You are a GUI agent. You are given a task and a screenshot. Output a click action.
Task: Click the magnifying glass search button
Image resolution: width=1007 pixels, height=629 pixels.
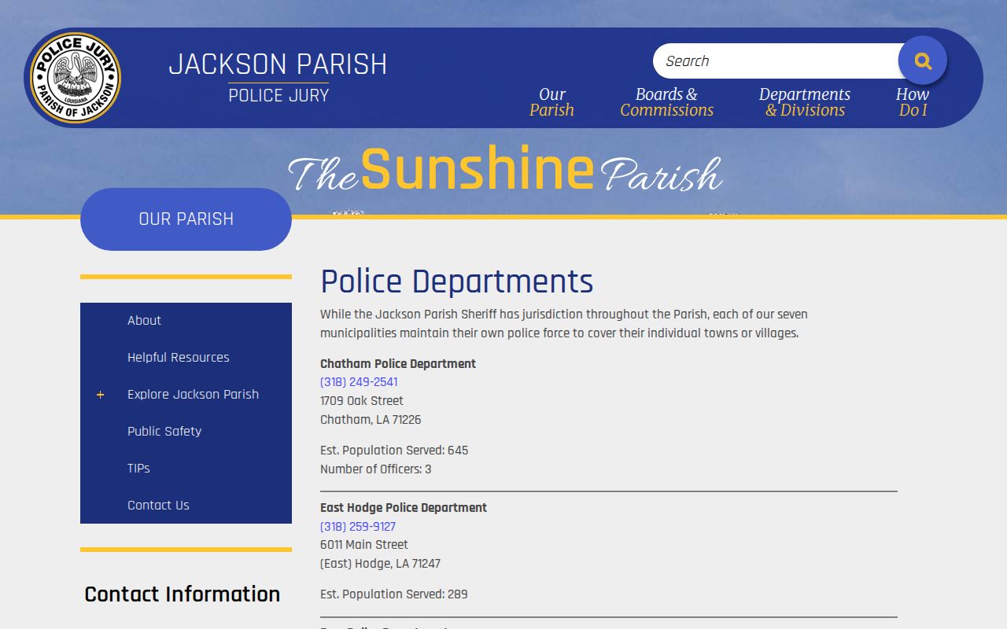pos(923,61)
